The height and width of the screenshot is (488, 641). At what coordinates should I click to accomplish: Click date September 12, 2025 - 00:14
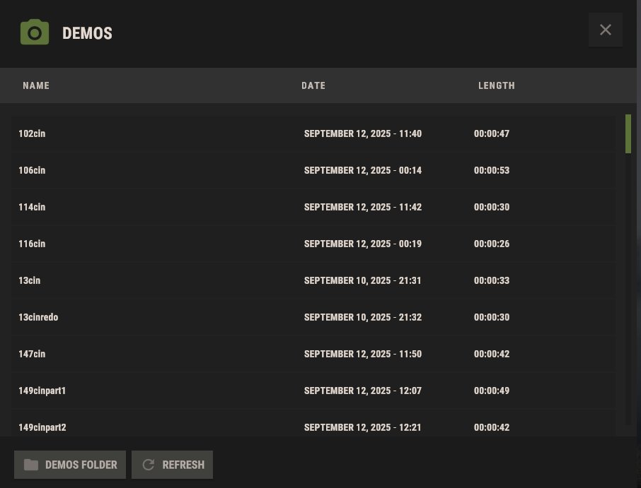click(363, 171)
